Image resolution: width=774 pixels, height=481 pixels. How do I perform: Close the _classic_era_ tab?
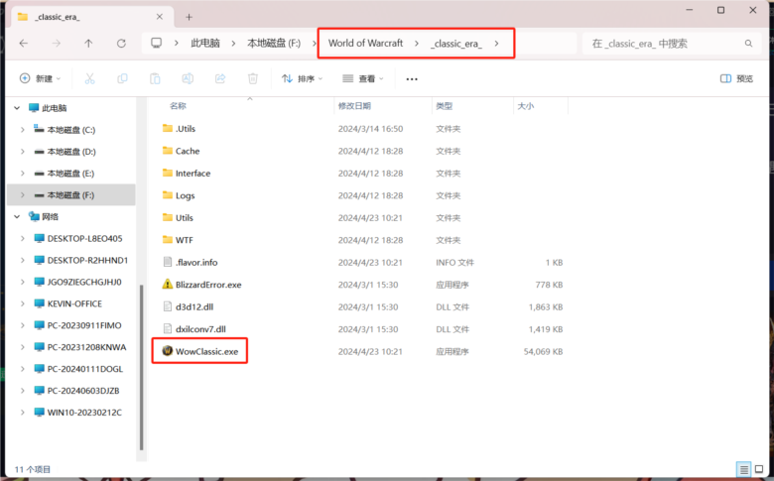click(x=160, y=17)
